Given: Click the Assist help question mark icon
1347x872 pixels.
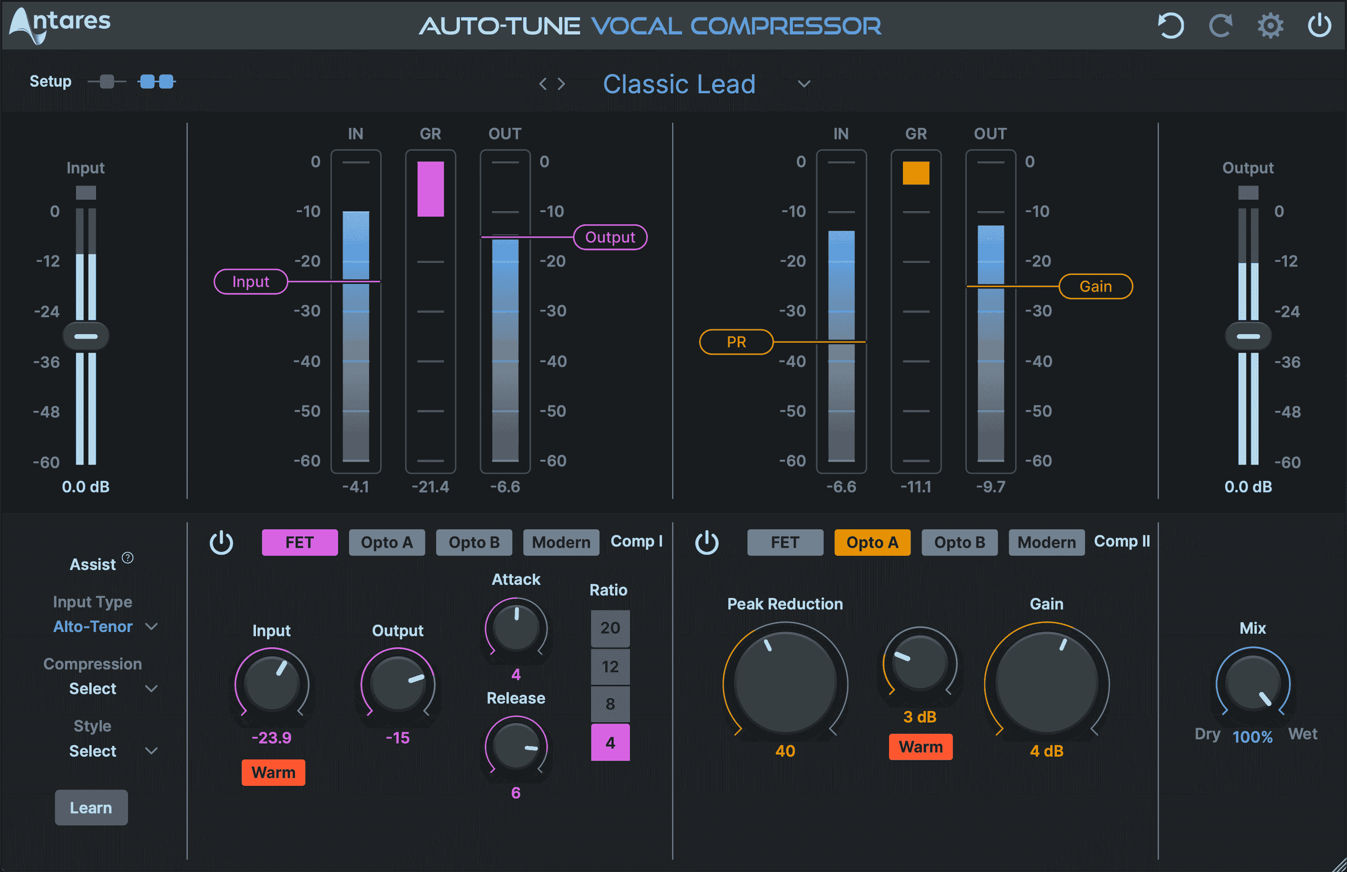Looking at the screenshot, I should [x=128, y=558].
